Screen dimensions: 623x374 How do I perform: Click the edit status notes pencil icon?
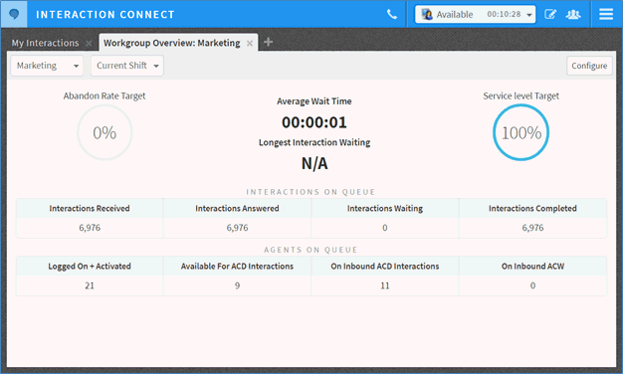(x=550, y=15)
